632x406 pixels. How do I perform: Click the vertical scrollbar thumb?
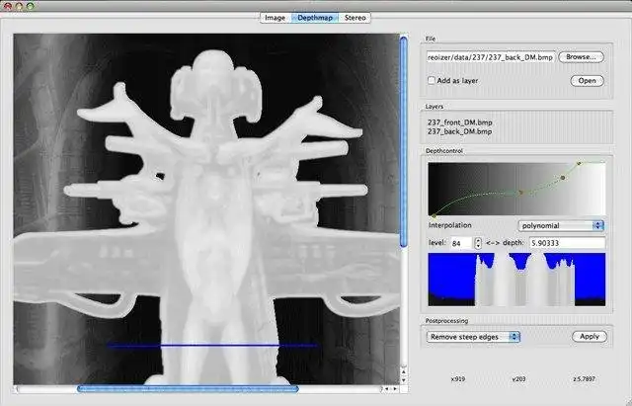(x=404, y=141)
